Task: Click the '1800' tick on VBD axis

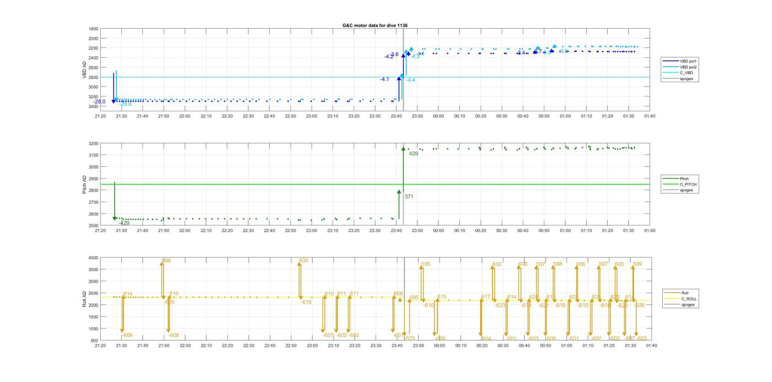Action: pyautogui.click(x=93, y=29)
